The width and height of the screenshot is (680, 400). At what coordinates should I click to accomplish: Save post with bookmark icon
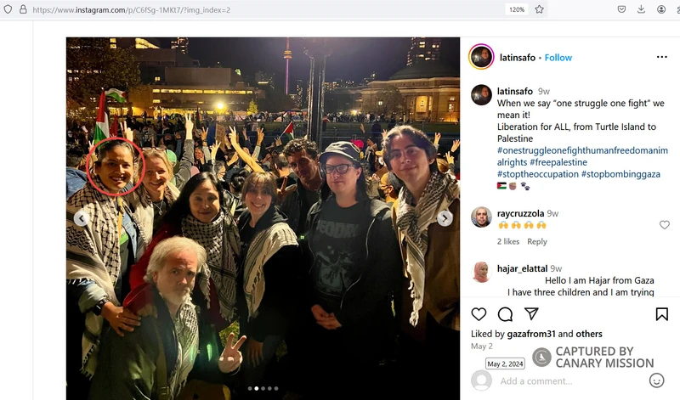(x=662, y=314)
